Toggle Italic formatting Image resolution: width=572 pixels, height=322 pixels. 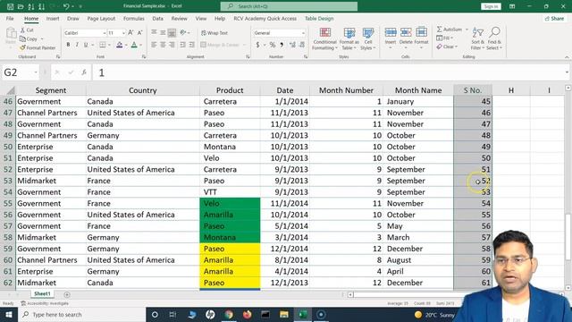pyautogui.click(x=77, y=45)
